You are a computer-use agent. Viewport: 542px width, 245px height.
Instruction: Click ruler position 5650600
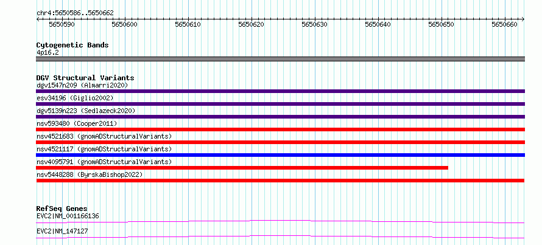point(125,24)
